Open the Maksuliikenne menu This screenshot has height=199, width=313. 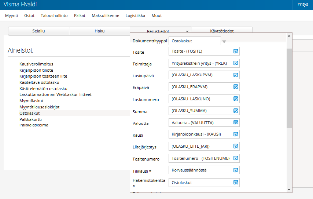click(x=105, y=16)
